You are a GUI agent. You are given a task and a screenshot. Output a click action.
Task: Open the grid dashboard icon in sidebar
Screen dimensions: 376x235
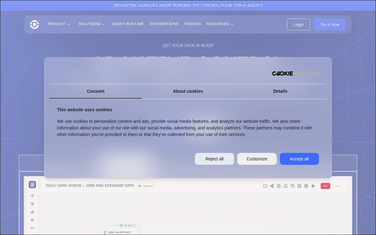click(x=32, y=220)
